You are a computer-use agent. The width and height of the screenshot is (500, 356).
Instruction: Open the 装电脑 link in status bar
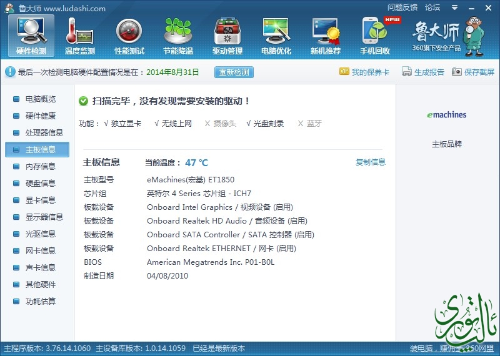click(x=452, y=349)
